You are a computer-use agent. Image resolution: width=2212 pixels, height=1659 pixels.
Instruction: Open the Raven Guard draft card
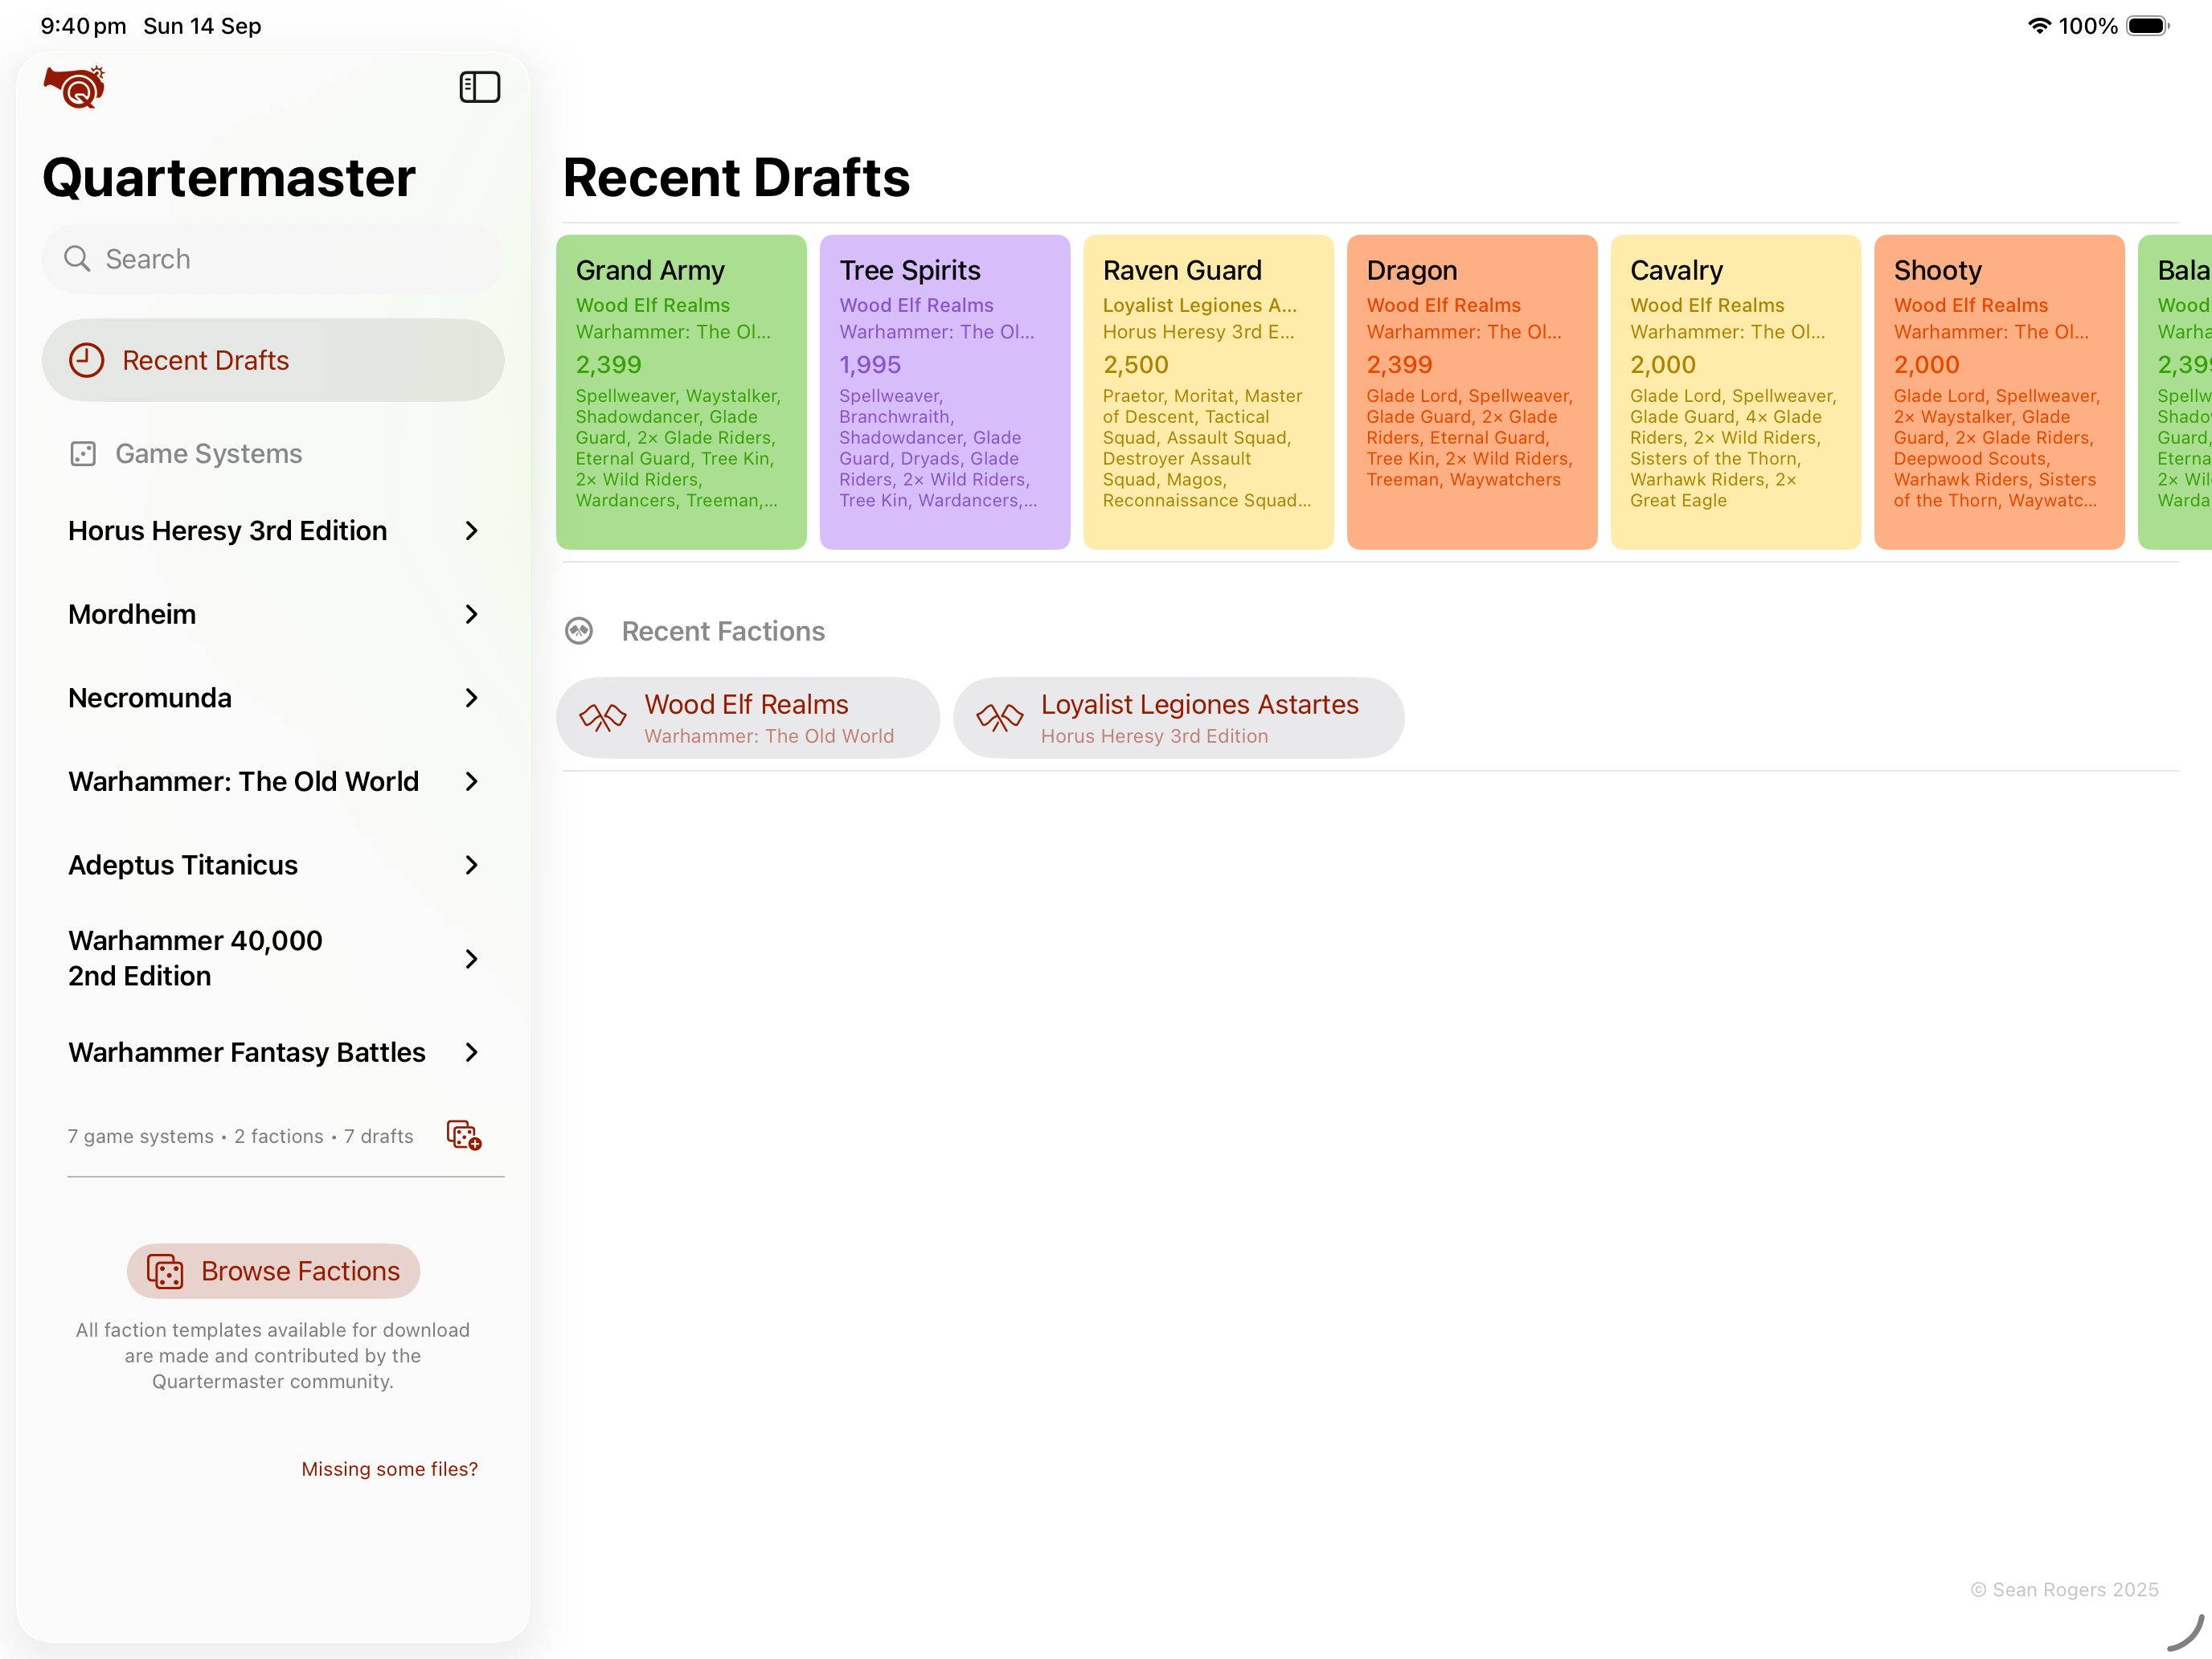[x=1207, y=391]
